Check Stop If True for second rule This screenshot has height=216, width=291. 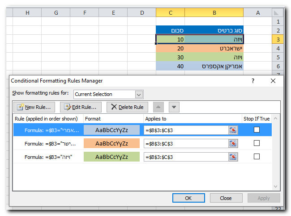[257, 143]
